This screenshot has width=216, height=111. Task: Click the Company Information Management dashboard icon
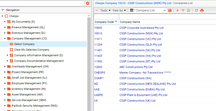[11, 55]
